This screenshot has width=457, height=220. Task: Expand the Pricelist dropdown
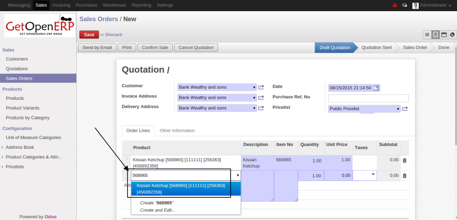pos(398,109)
